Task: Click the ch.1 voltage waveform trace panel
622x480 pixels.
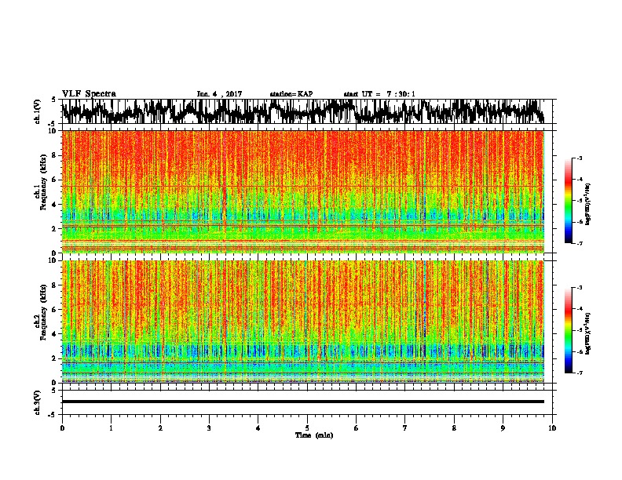Action: 306,111
